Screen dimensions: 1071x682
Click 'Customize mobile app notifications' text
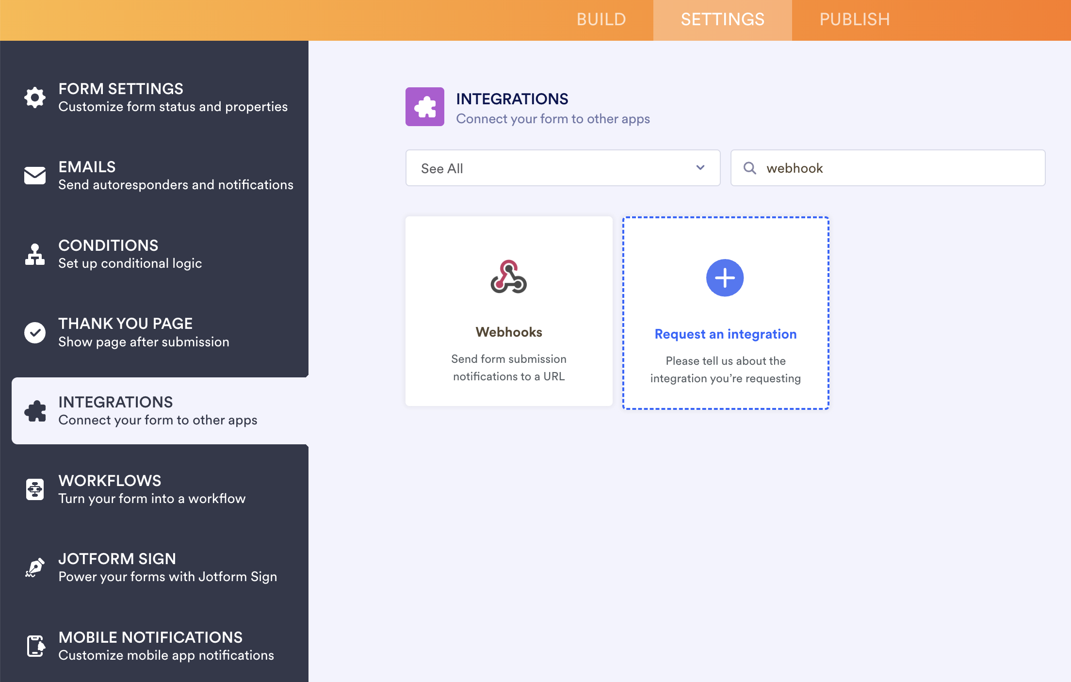pyautogui.click(x=166, y=655)
